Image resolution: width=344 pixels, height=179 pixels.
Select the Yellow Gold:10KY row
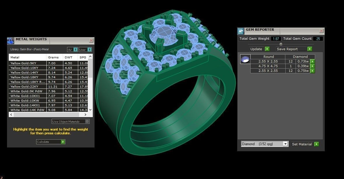tap(48, 68)
